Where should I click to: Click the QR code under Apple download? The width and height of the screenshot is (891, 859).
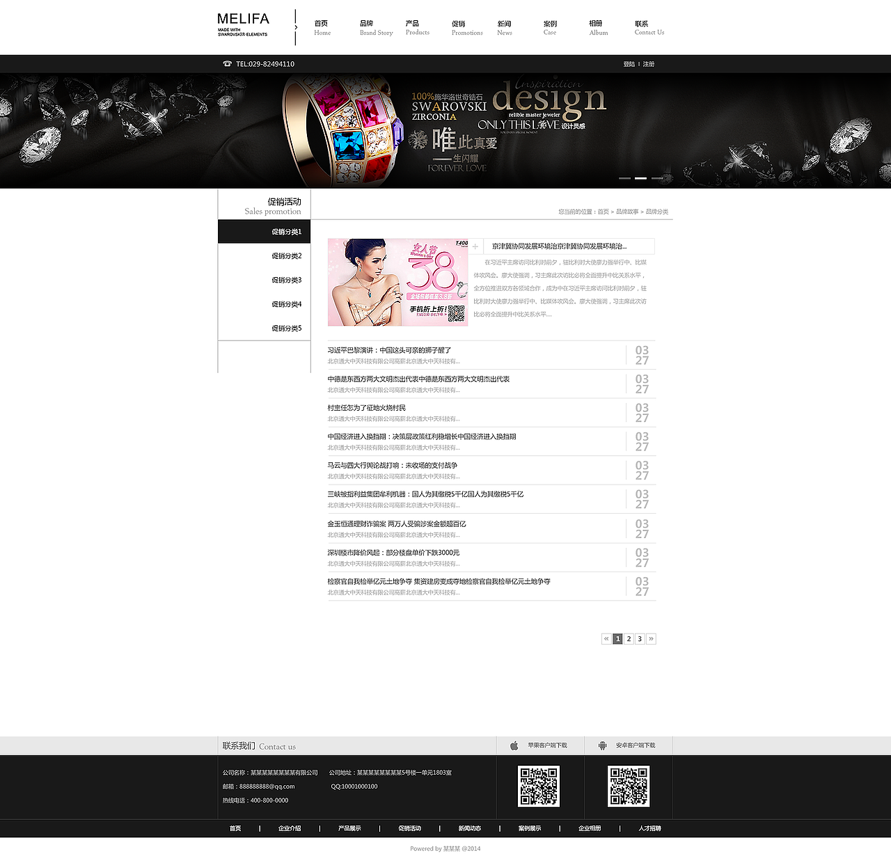[539, 787]
